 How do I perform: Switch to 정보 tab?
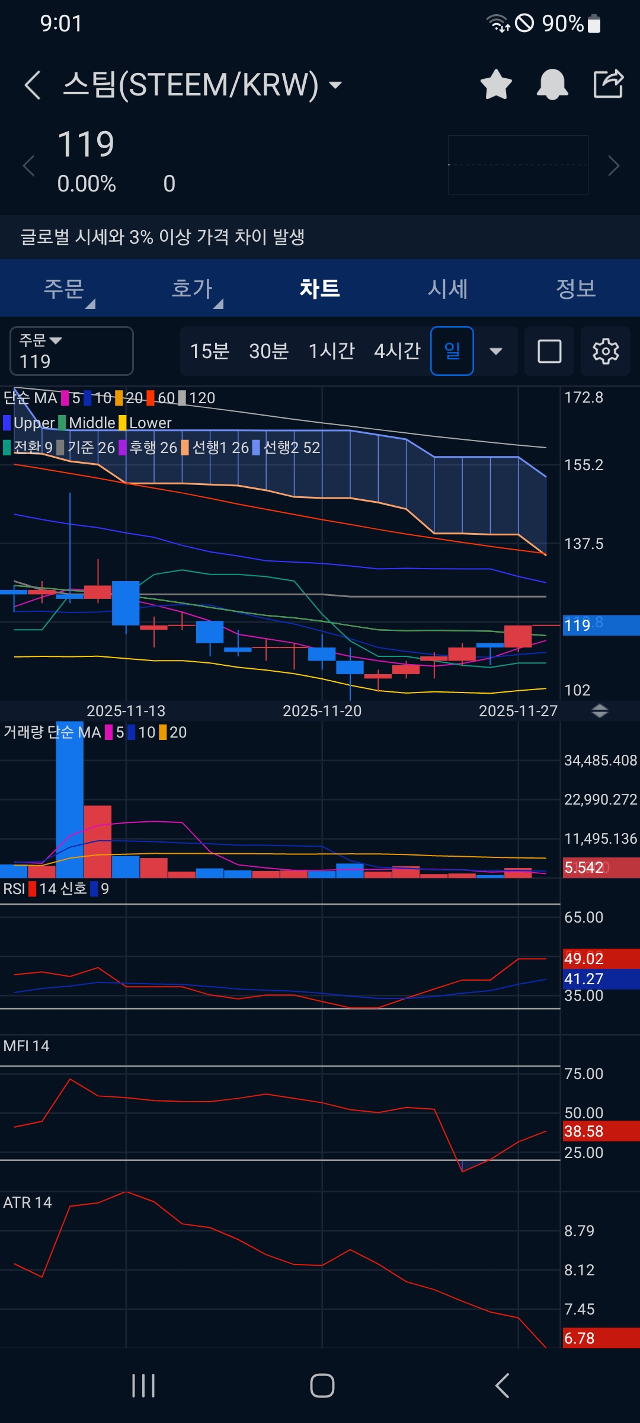click(576, 289)
